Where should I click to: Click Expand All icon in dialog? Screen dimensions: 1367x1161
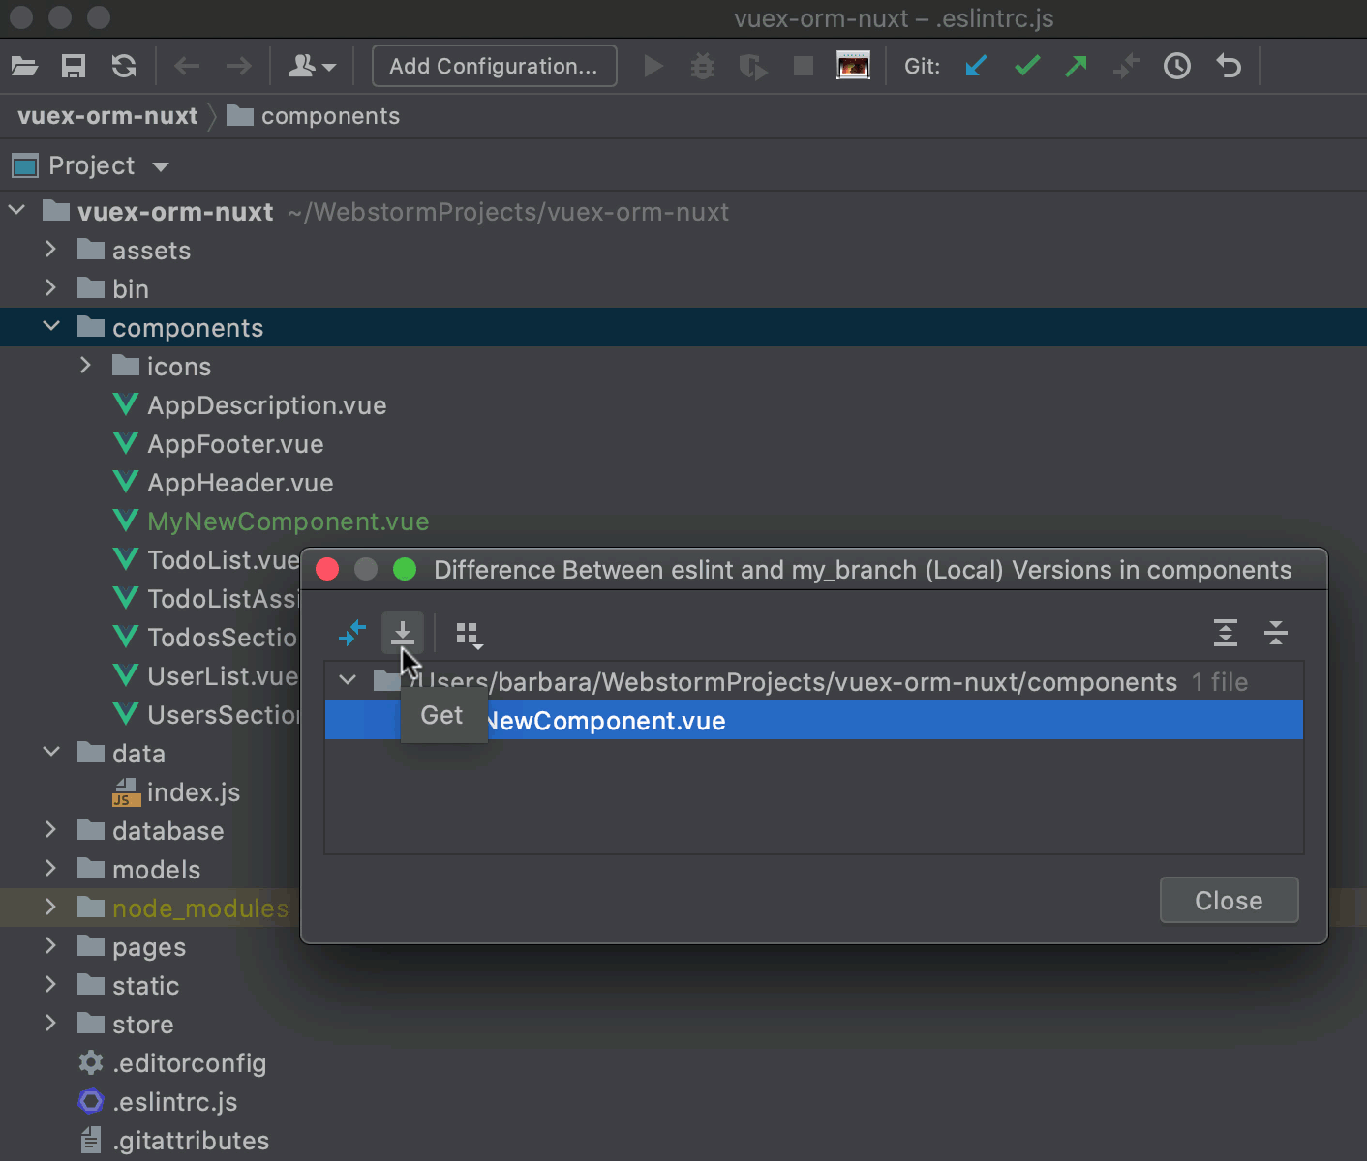point(1226,633)
